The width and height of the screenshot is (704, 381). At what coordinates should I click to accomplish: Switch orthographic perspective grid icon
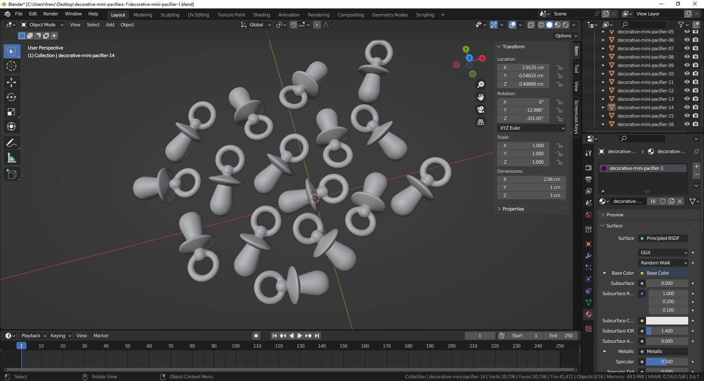coord(480,122)
